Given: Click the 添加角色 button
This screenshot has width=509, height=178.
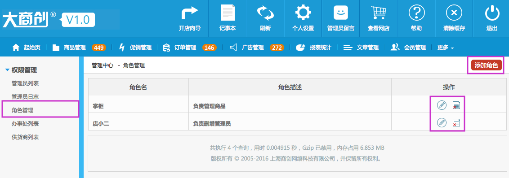Looking at the screenshot, I should (486, 65).
